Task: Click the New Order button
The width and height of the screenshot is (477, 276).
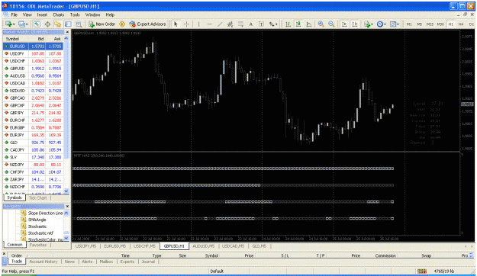Action: click(x=102, y=24)
